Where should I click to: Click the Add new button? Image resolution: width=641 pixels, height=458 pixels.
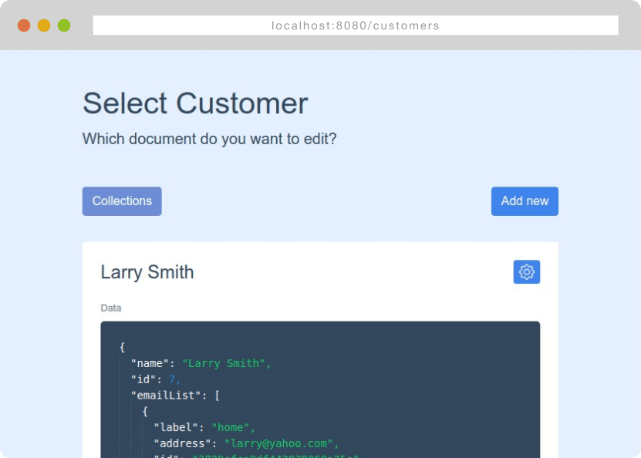(525, 201)
